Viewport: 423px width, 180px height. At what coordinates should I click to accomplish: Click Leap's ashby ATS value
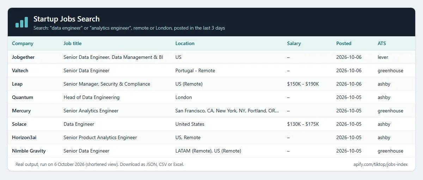tap(384, 84)
